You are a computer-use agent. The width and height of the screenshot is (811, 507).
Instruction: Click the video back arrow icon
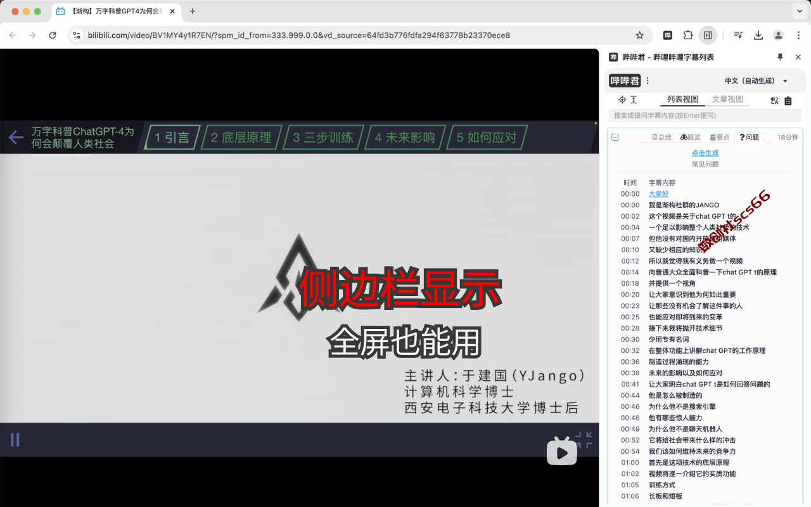(16, 137)
